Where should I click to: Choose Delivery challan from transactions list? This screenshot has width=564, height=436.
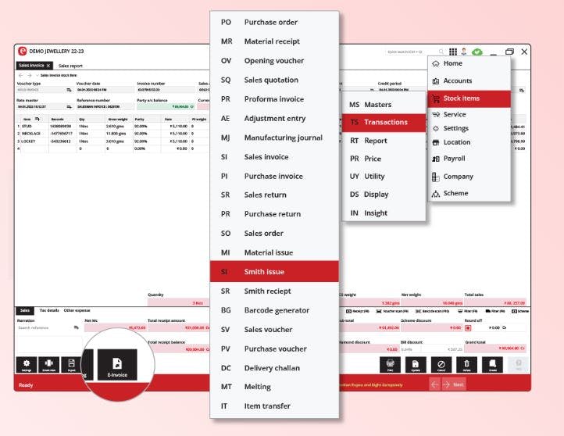pos(274,368)
